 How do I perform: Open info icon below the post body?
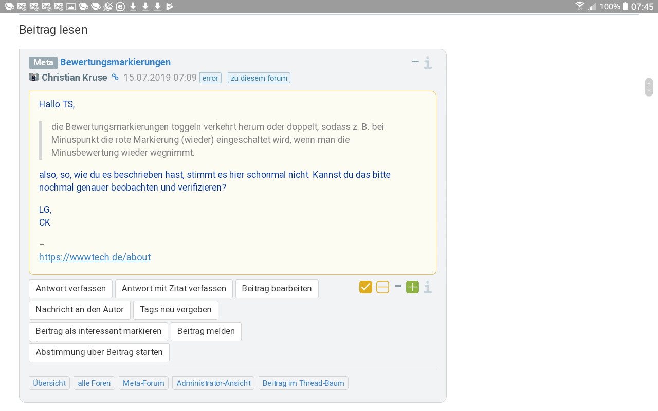(x=428, y=287)
